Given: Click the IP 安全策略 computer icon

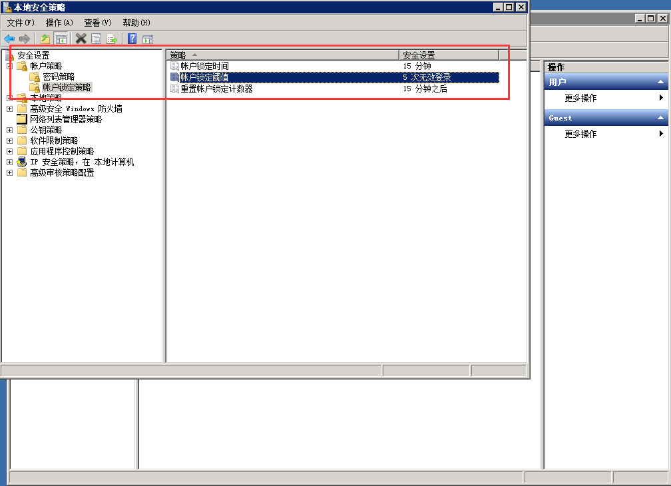Looking at the screenshot, I should click(22, 162).
